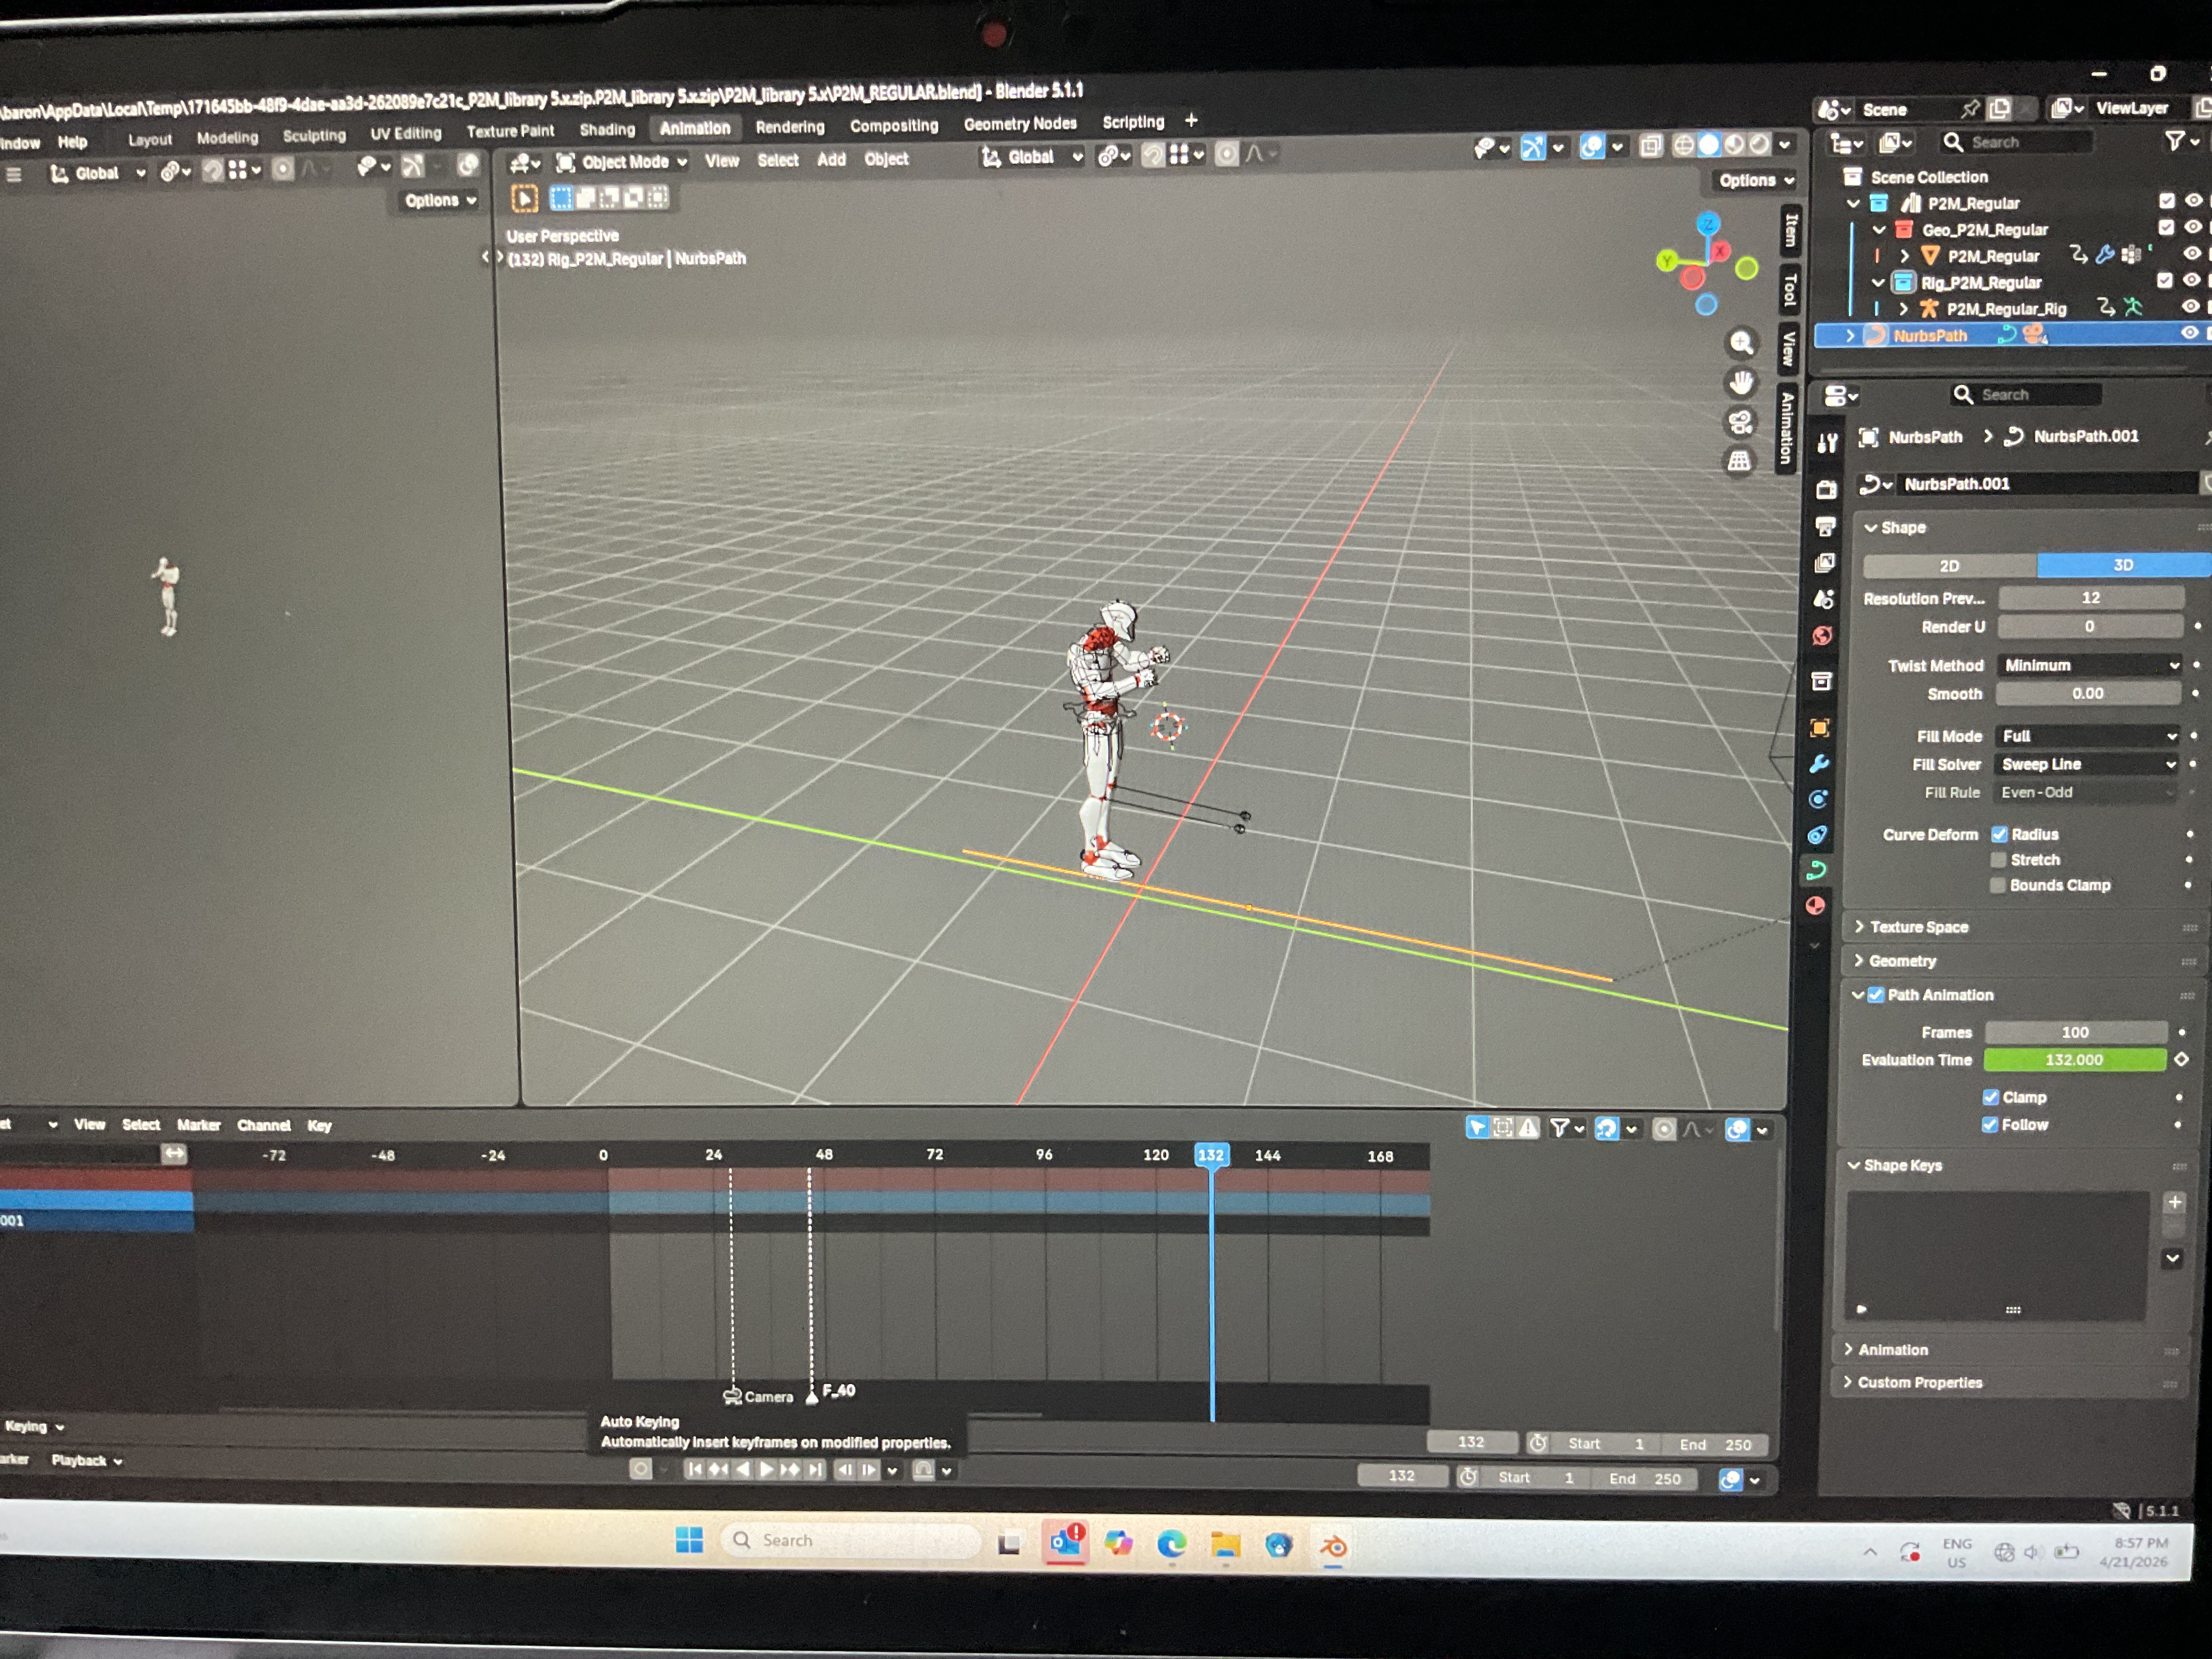
Task: Open the Output properties printer icon tab
Action: pos(1825,526)
